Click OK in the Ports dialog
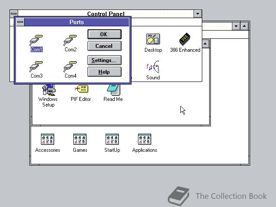This screenshot has height=207, width=276. [104, 34]
